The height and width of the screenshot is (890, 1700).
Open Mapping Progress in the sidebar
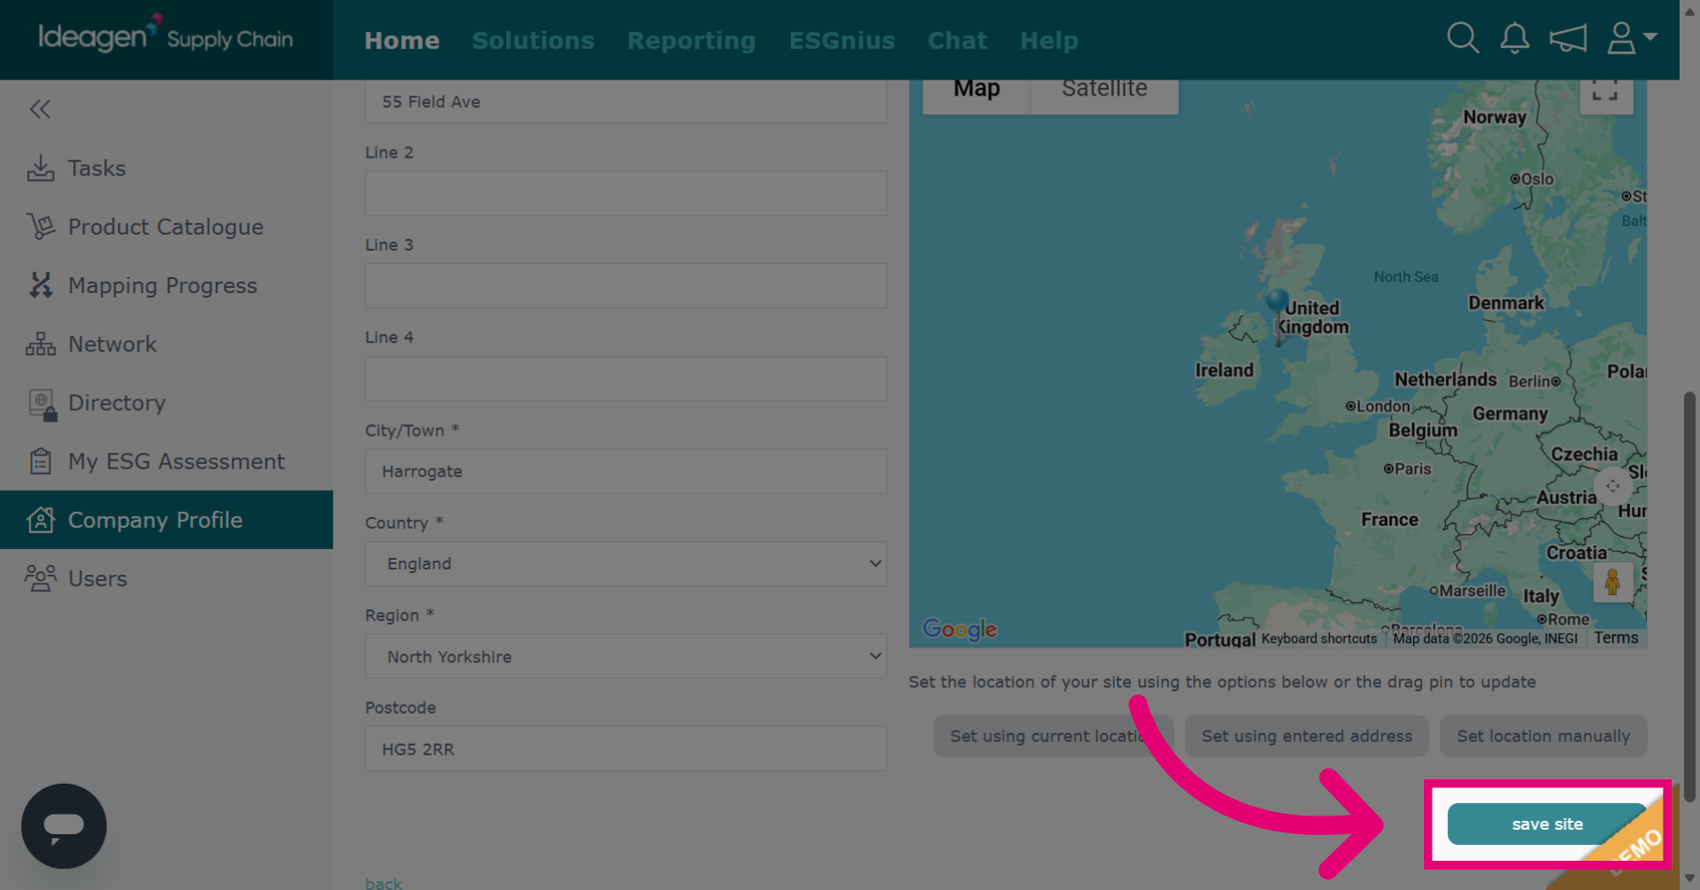point(166,285)
